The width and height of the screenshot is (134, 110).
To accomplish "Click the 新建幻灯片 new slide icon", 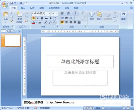I will [20, 14].
